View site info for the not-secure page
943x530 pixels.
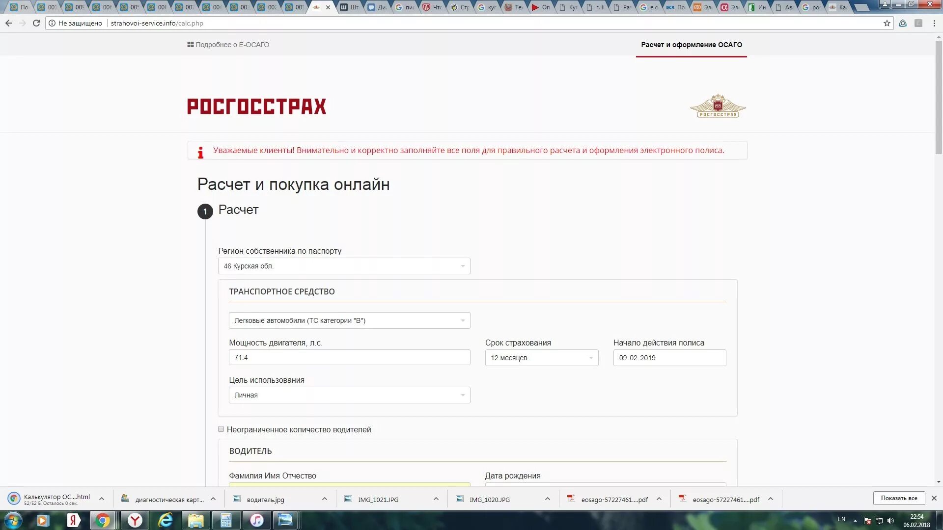tap(52, 23)
